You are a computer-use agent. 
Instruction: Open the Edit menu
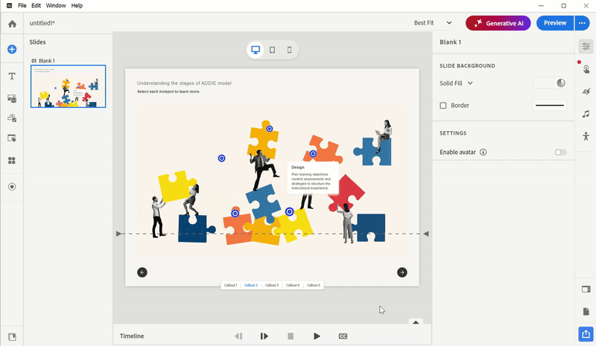coord(36,5)
